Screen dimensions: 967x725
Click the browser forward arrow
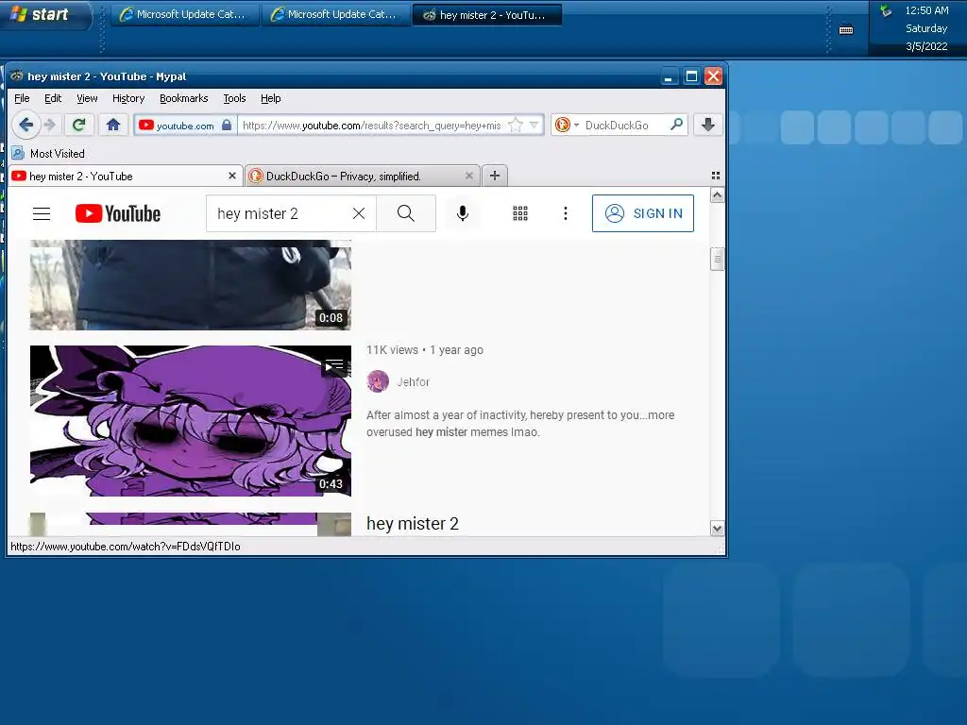(51, 126)
